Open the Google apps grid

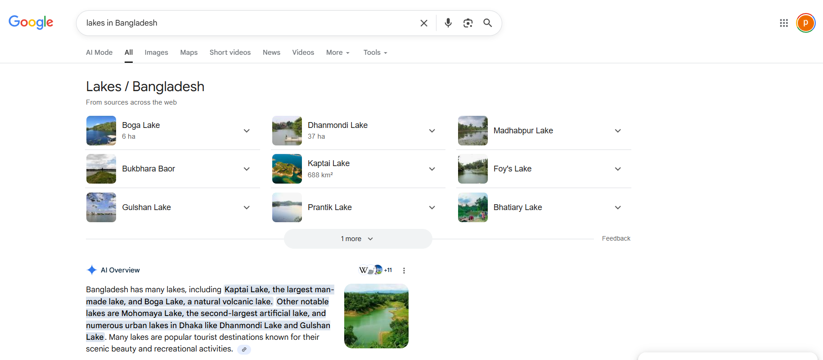[x=784, y=23]
